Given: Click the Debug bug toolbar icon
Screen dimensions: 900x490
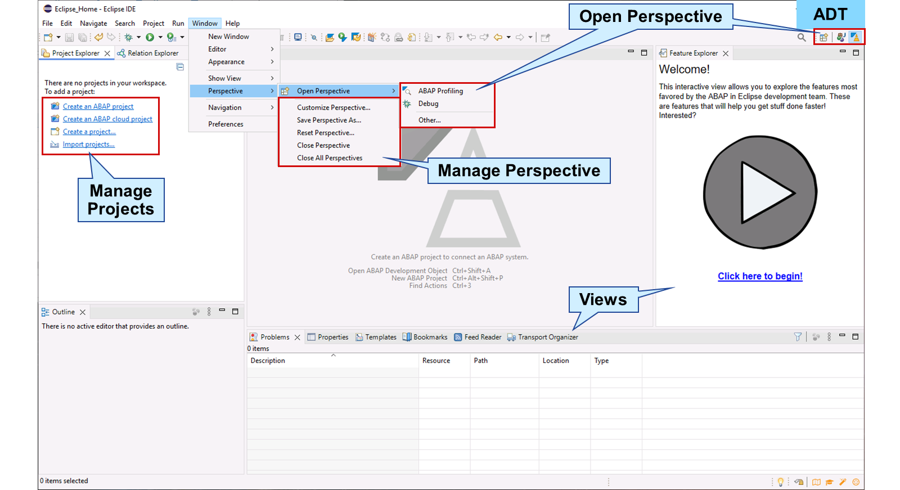Looking at the screenshot, I should click(x=128, y=38).
